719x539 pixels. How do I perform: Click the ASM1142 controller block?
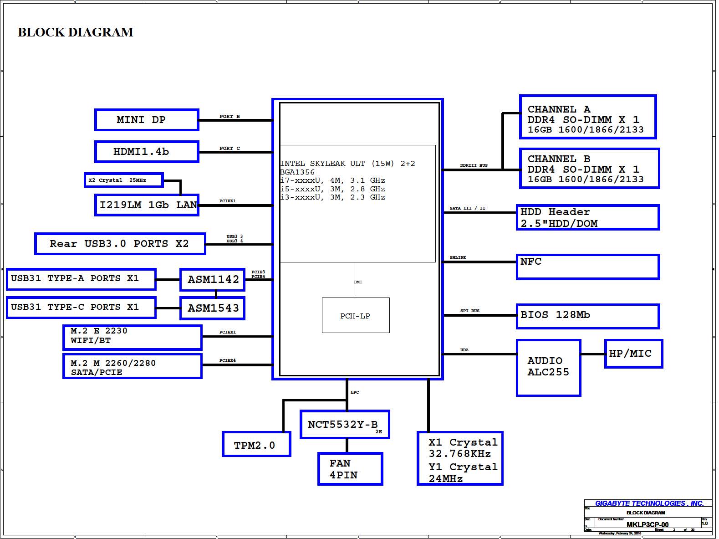coord(213,280)
